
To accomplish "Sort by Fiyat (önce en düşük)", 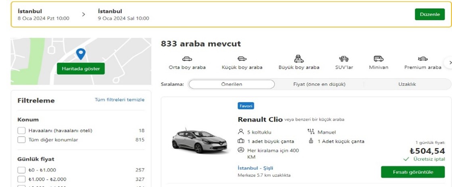I will point(319,84).
